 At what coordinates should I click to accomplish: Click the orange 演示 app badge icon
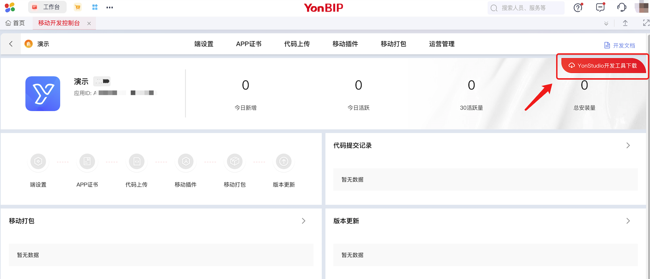tap(29, 44)
